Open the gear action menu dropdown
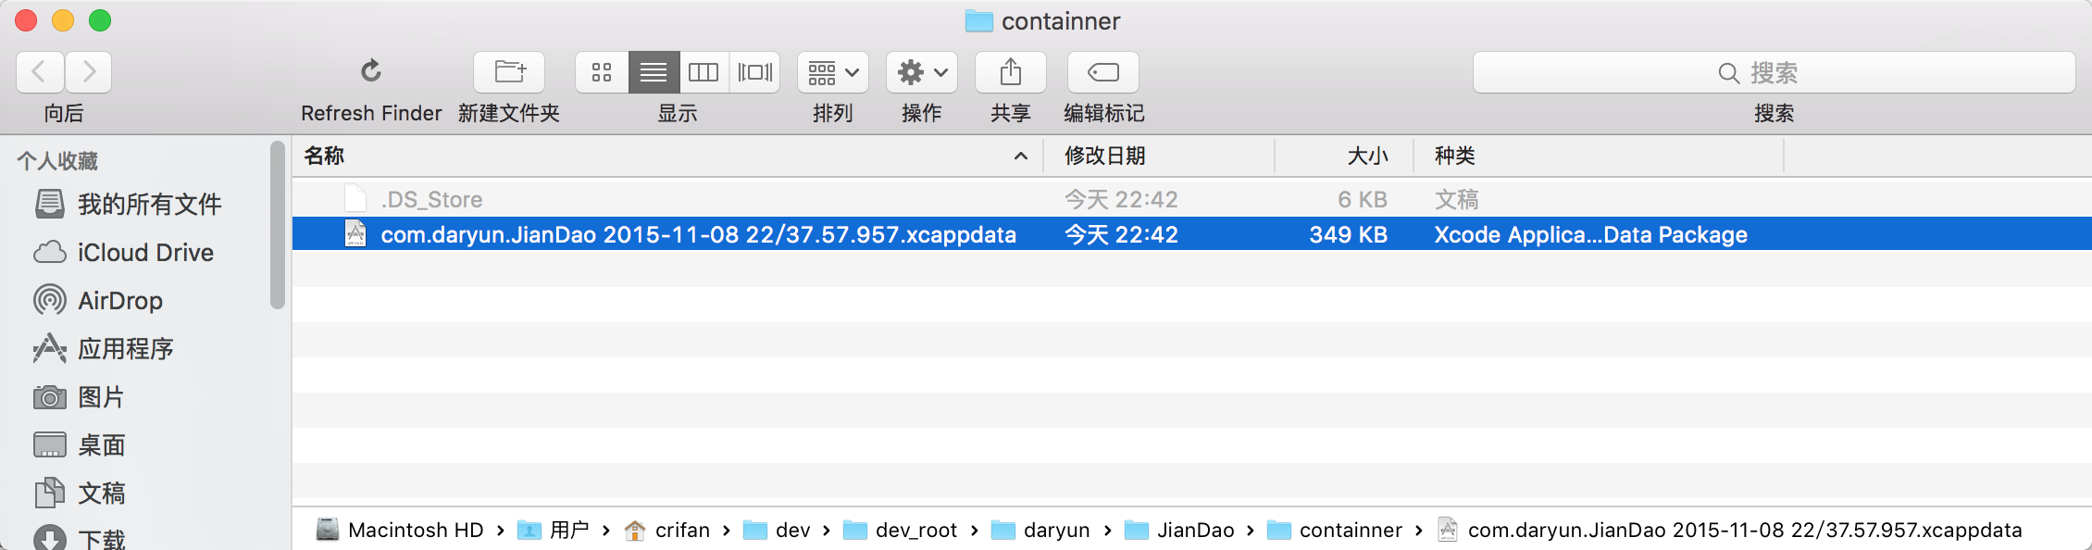Screen dimensions: 2092x550 (x=921, y=71)
